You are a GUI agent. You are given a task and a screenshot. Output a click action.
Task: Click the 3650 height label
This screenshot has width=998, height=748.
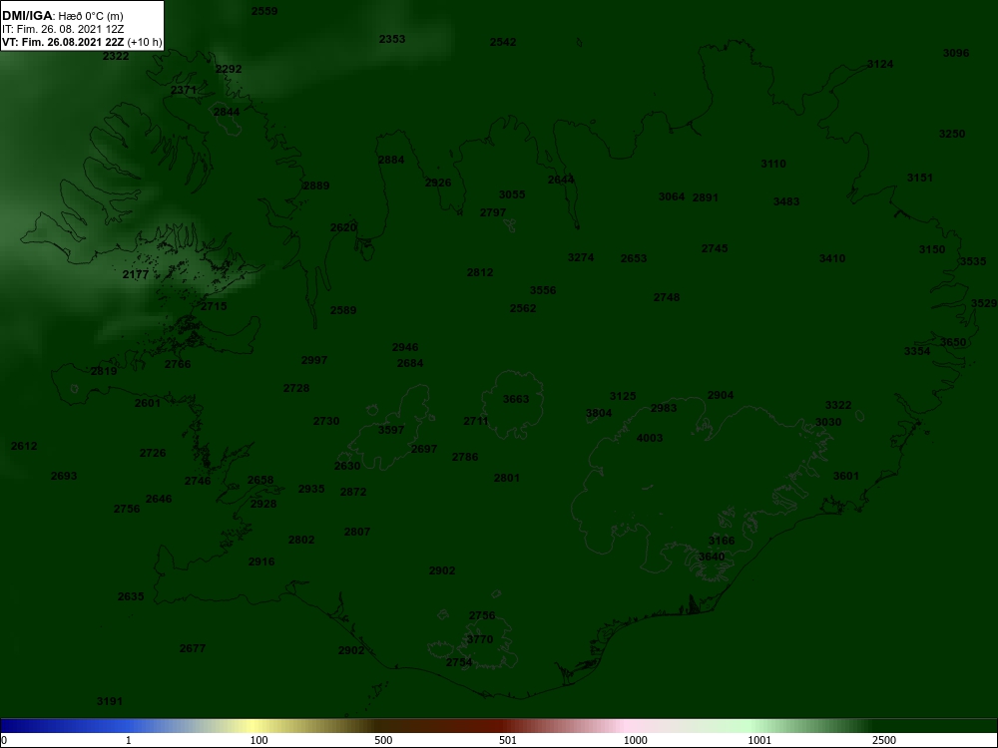tap(953, 342)
